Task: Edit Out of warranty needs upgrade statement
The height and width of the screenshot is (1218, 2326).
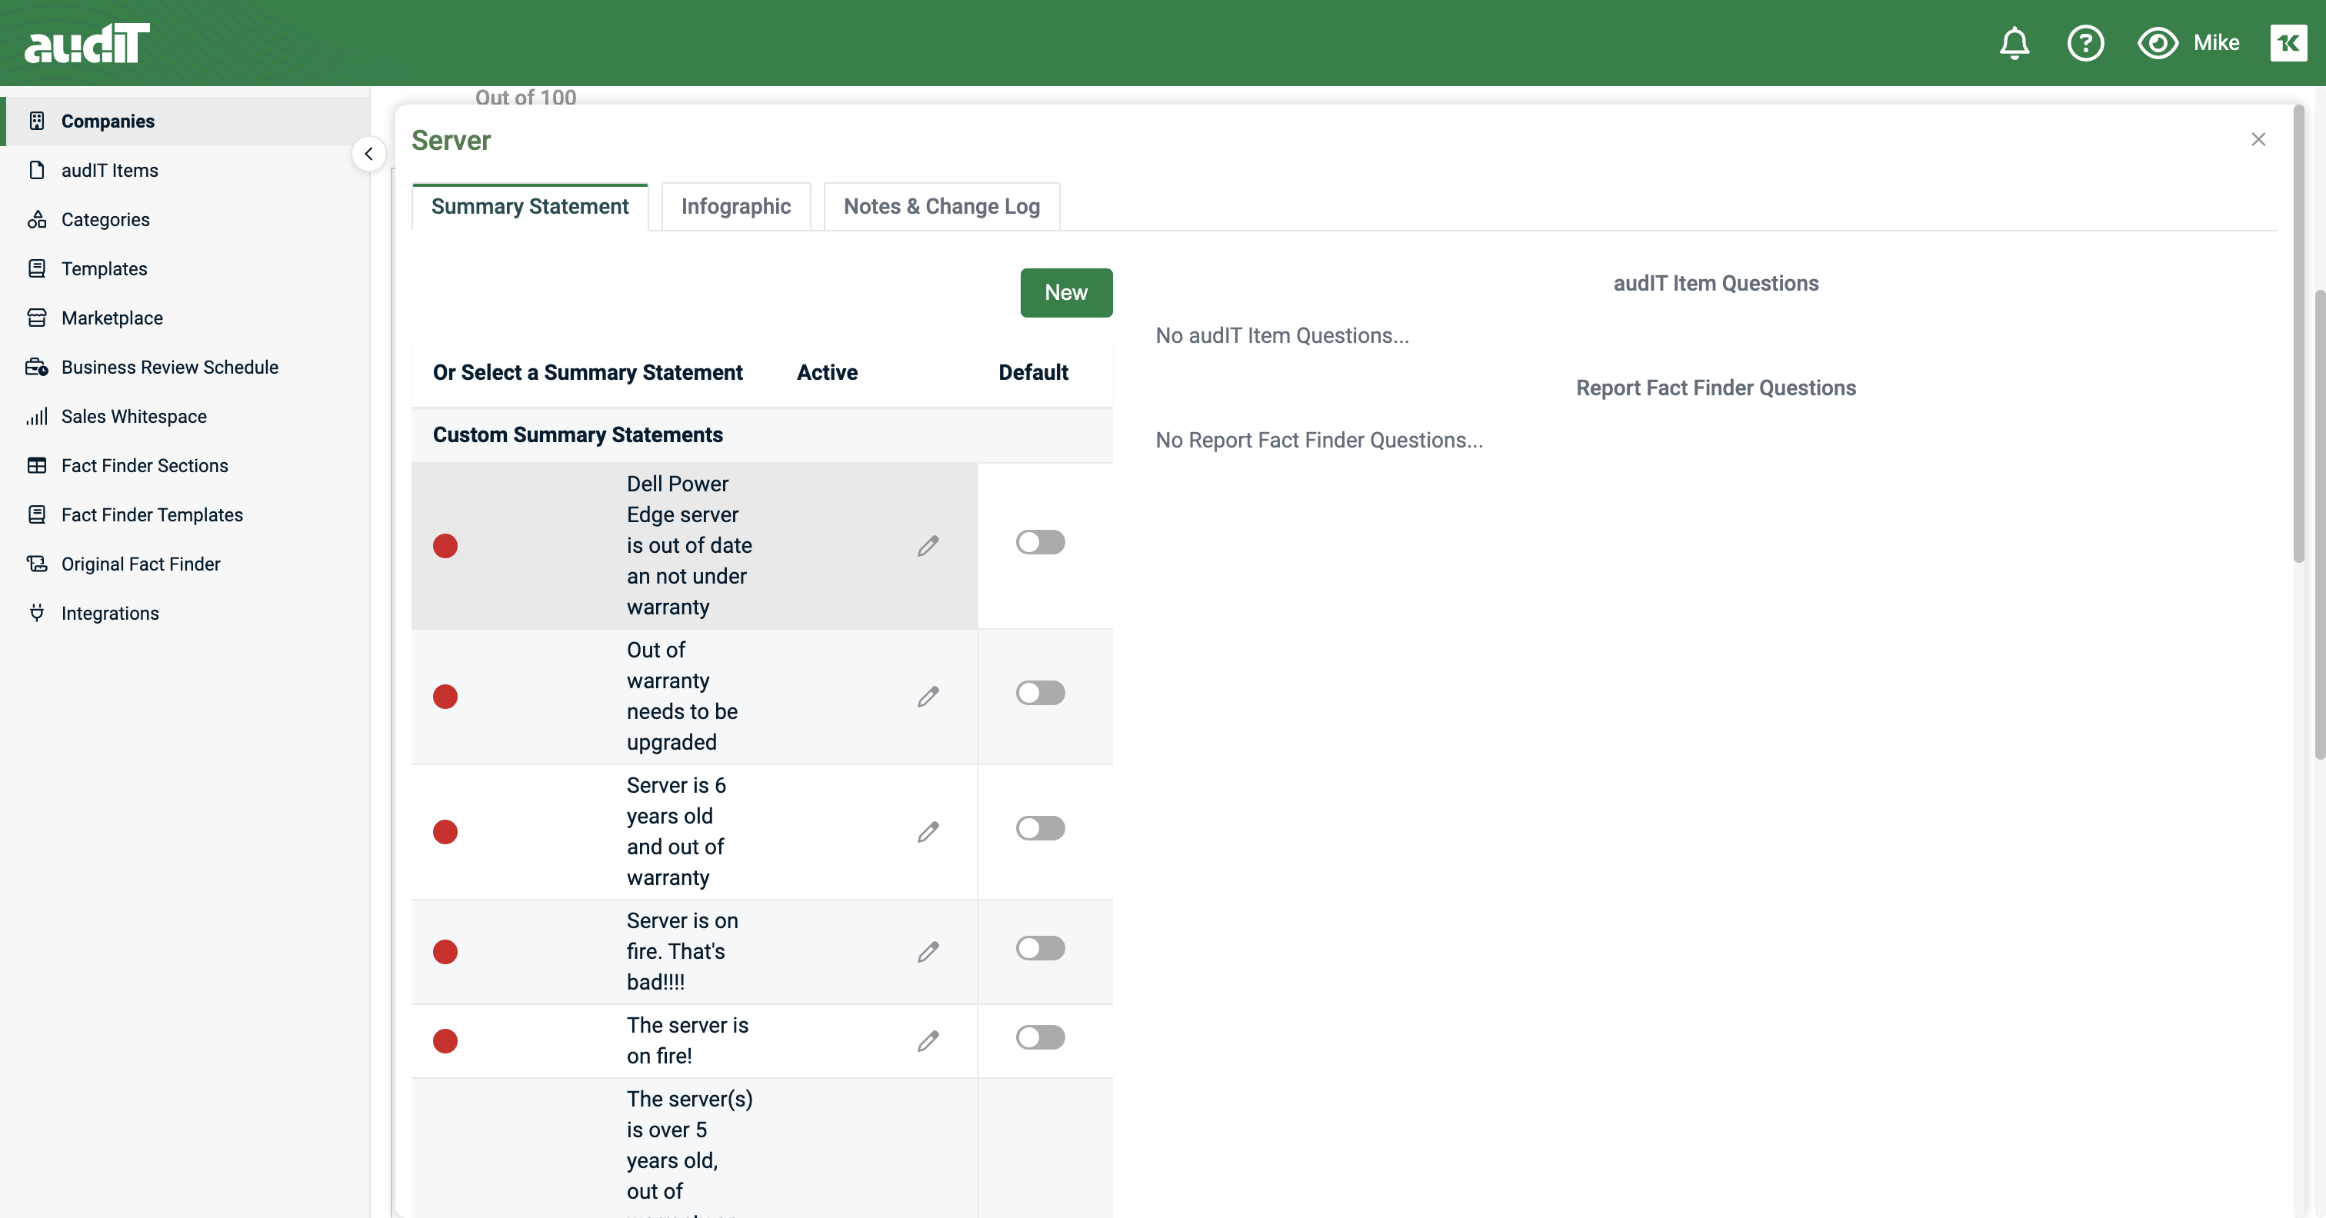Action: [x=928, y=696]
